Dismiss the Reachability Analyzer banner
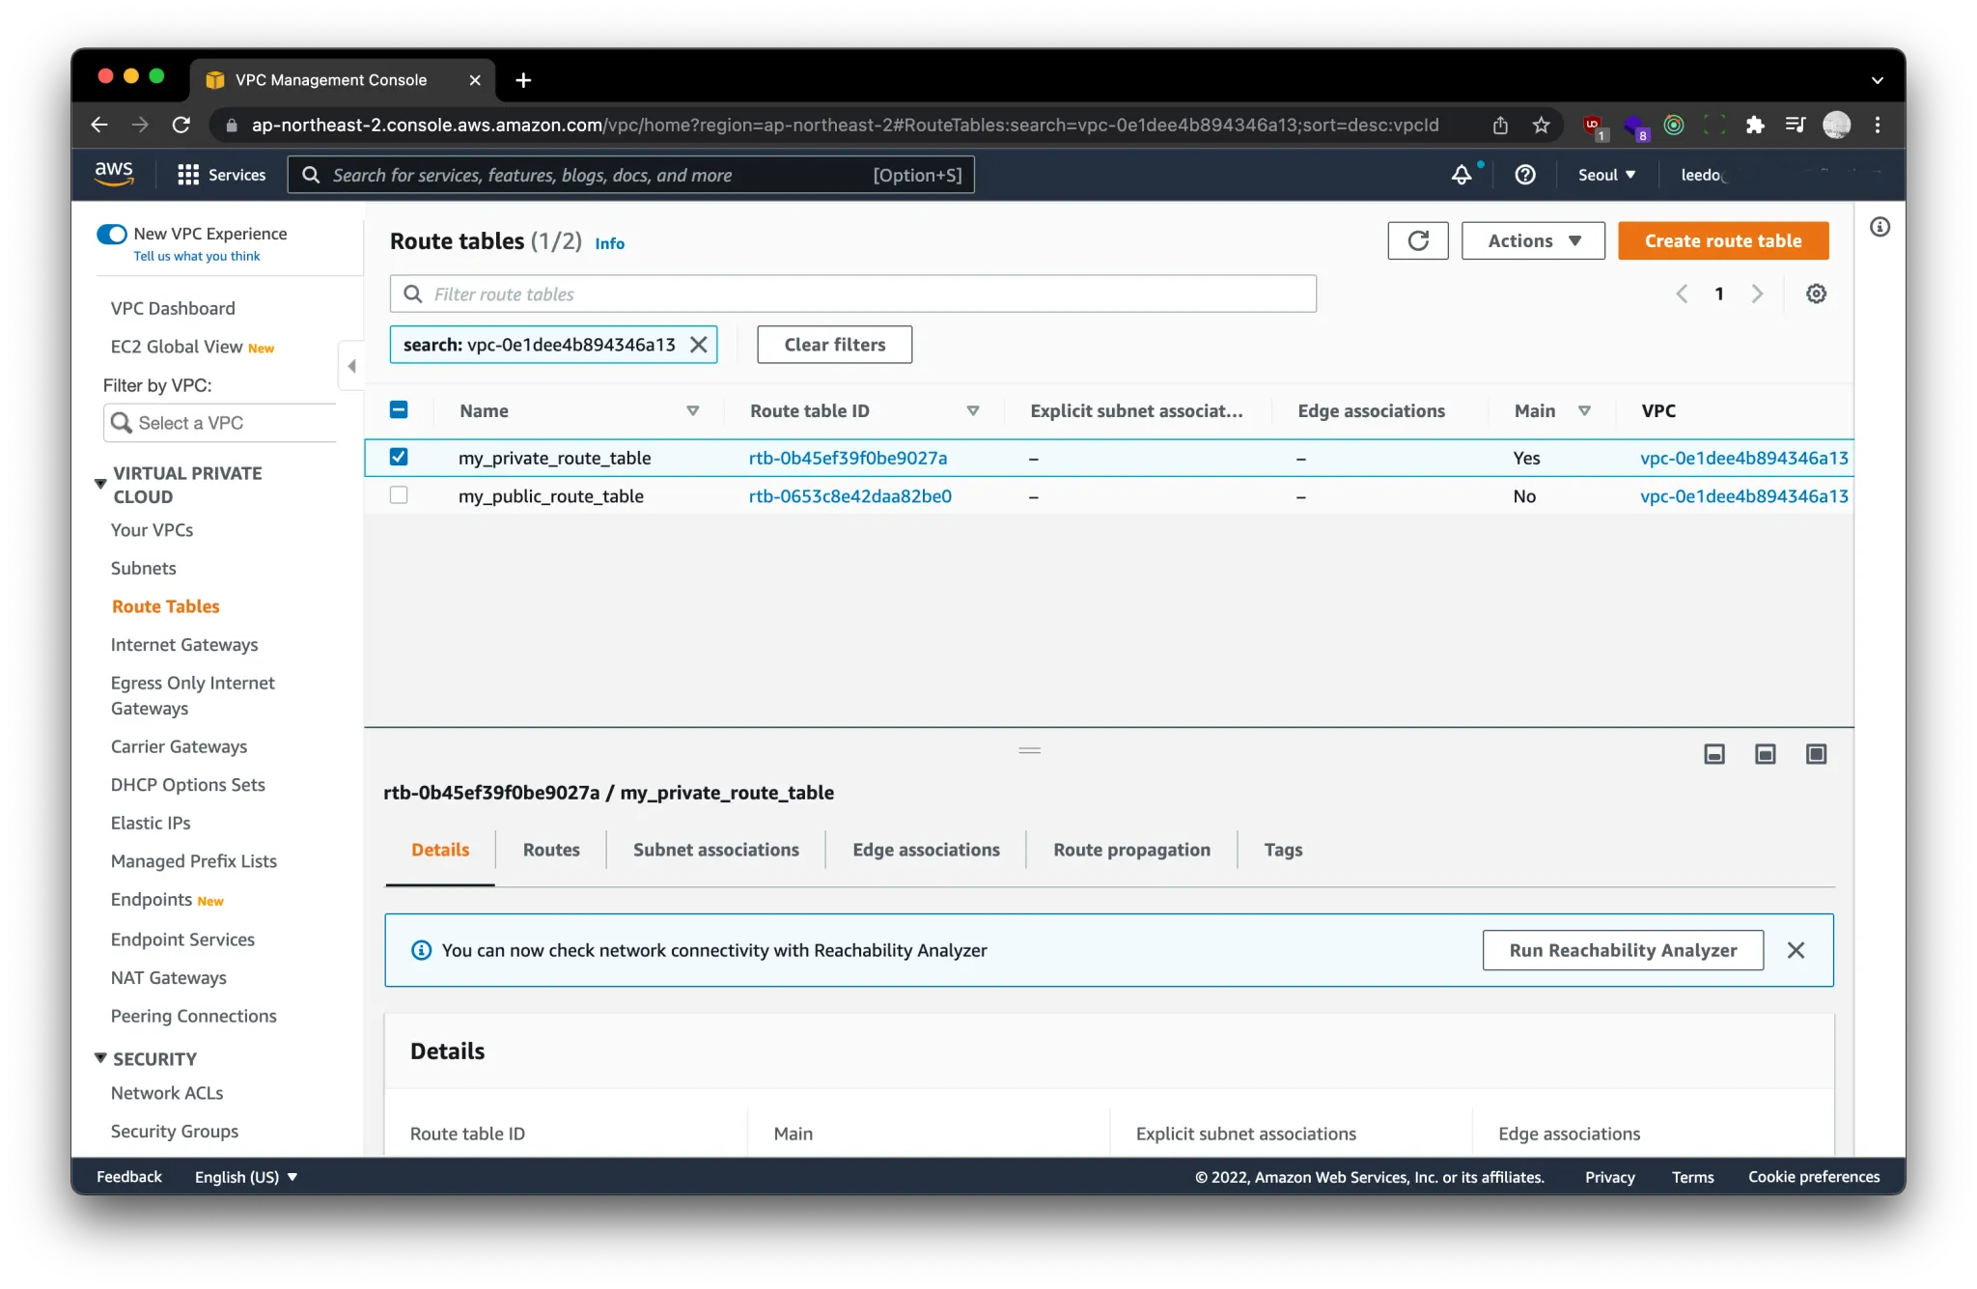 pyautogui.click(x=1796, y=950)
